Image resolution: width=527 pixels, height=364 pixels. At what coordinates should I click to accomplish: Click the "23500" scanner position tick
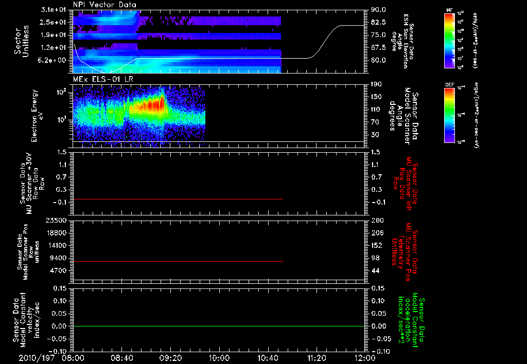tap(56, 221)
